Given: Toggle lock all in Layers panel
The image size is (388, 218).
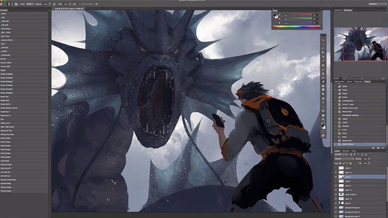Looking at the screenshot, I should 350,163.
